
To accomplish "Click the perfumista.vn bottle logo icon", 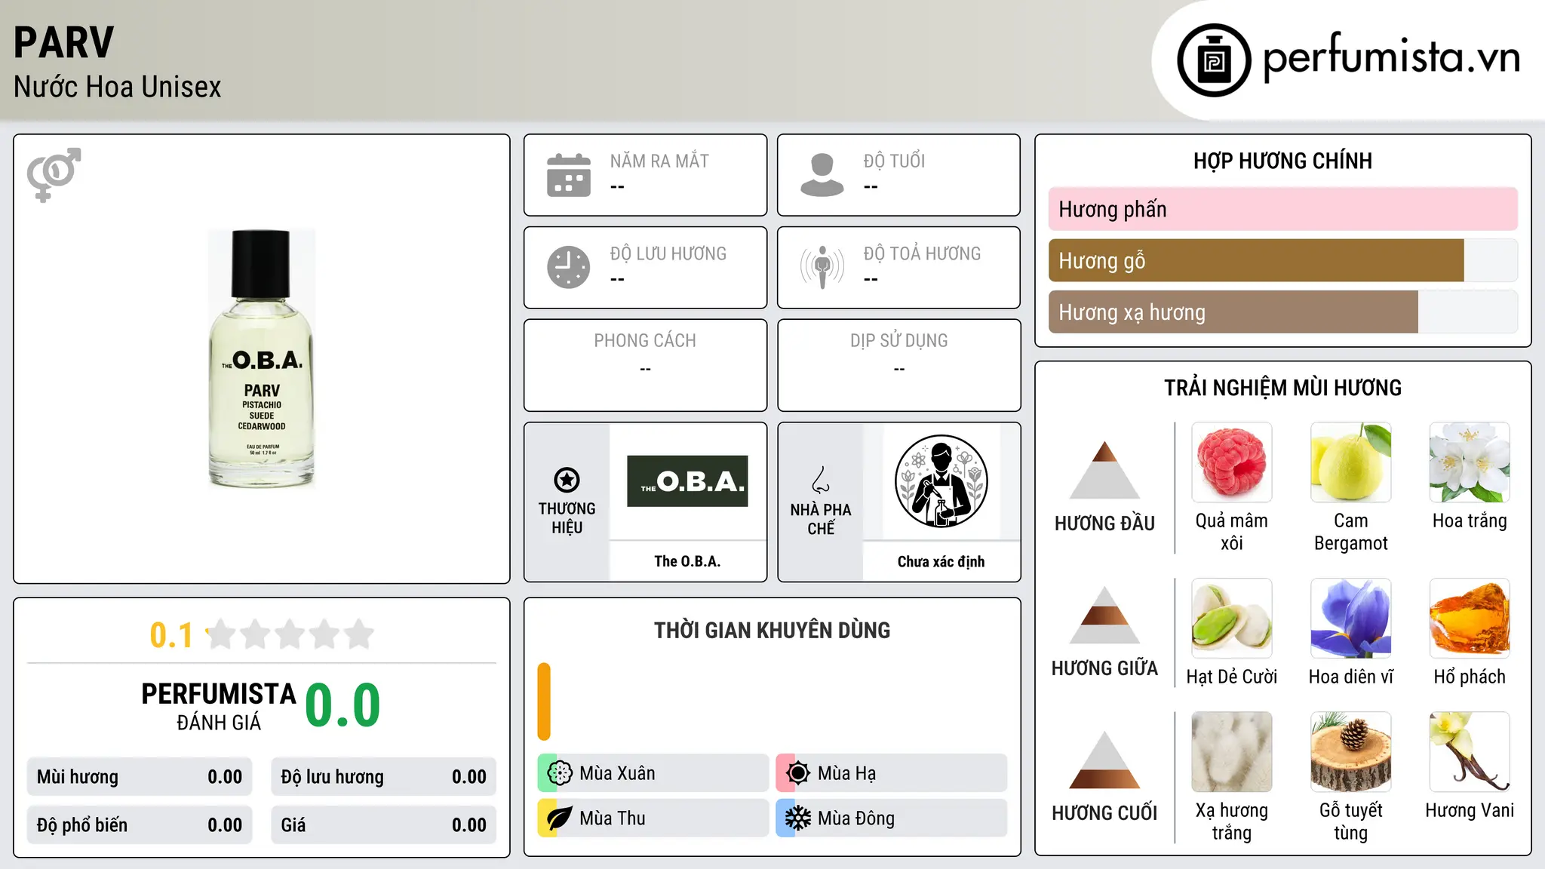I will [x=1214, y=60].
